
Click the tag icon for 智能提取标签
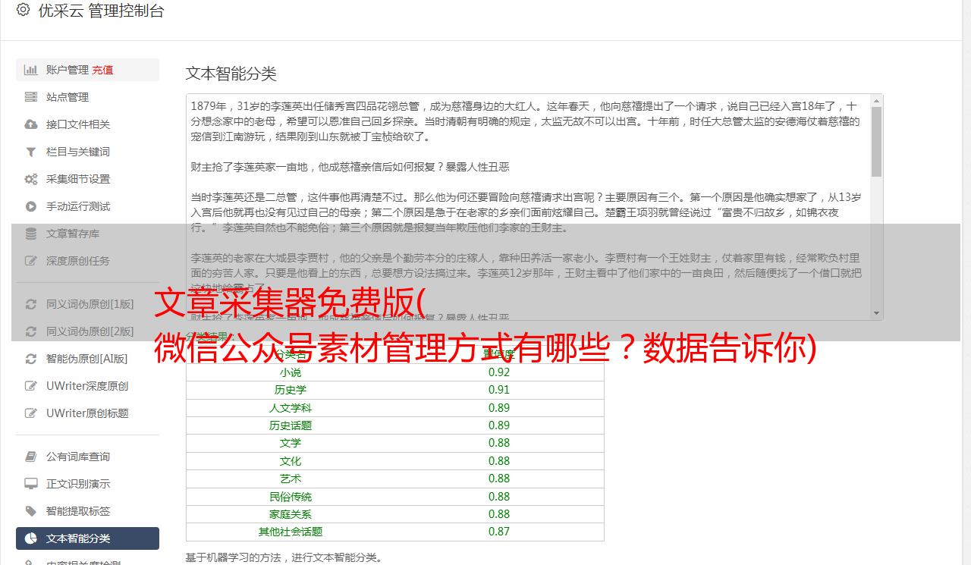pyautogui.click(x=31, y=511)
